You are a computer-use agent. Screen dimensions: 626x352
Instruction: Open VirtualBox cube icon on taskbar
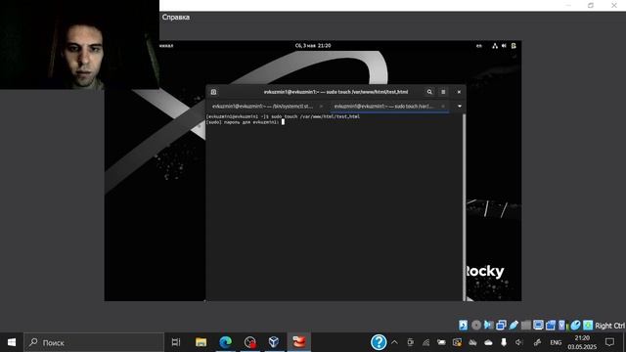(274, 342)
